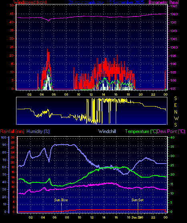Click hour 08 under the windspeed graph
The width and height of the screenshot is (187, 223).
click(66, 94)
